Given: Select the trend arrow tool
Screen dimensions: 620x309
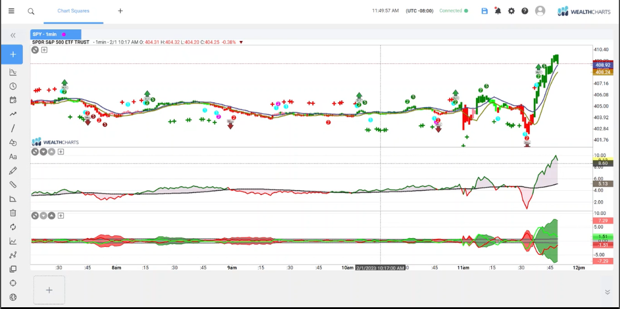Looking at the screenshot, I should (x=13, y=114).
